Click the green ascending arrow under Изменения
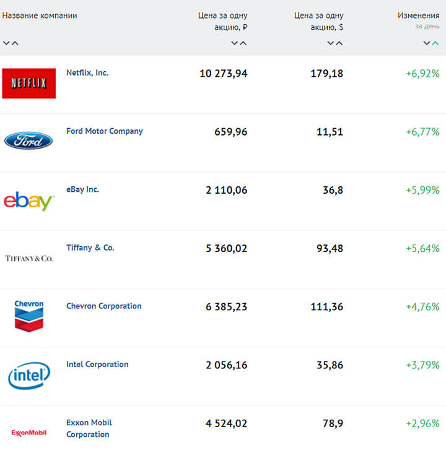 [x=435, y=43]
